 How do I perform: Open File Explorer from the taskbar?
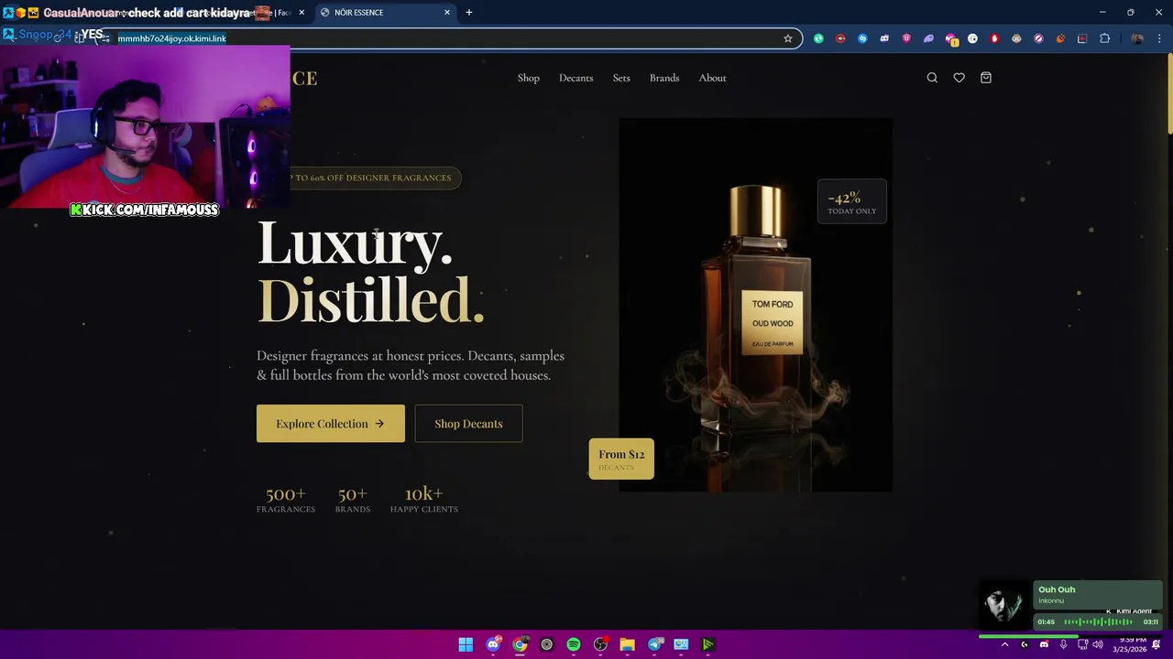pyautogui.click(x=628, y=644)
